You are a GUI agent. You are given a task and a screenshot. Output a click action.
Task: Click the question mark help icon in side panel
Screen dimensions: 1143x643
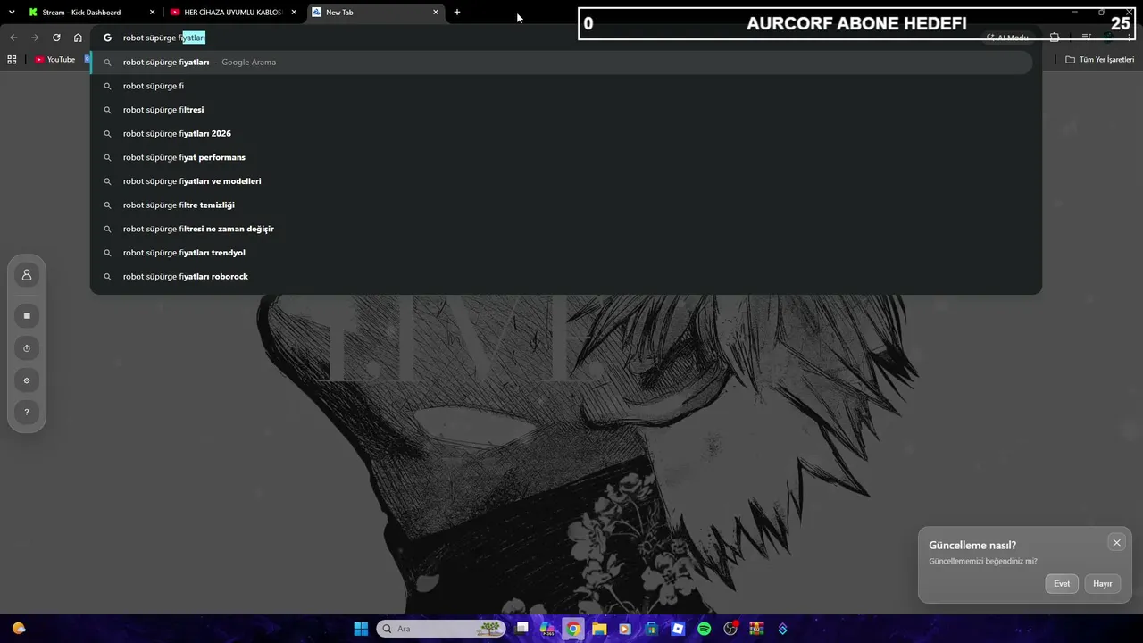coord(27,413)
